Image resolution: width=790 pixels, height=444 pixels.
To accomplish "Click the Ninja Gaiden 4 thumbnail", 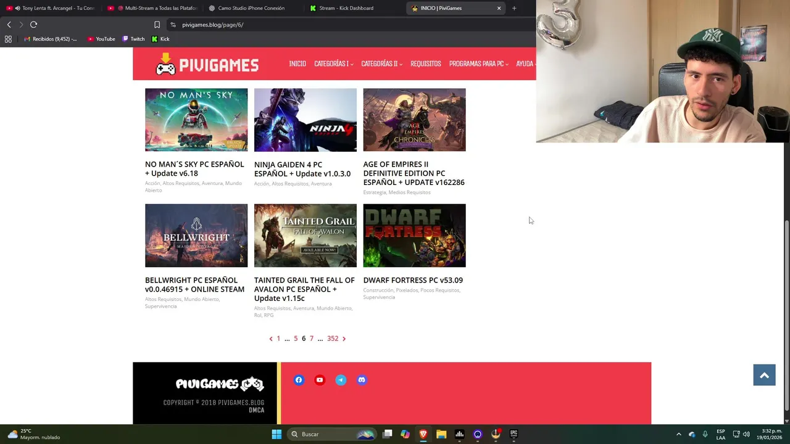I will pos(306,120).
